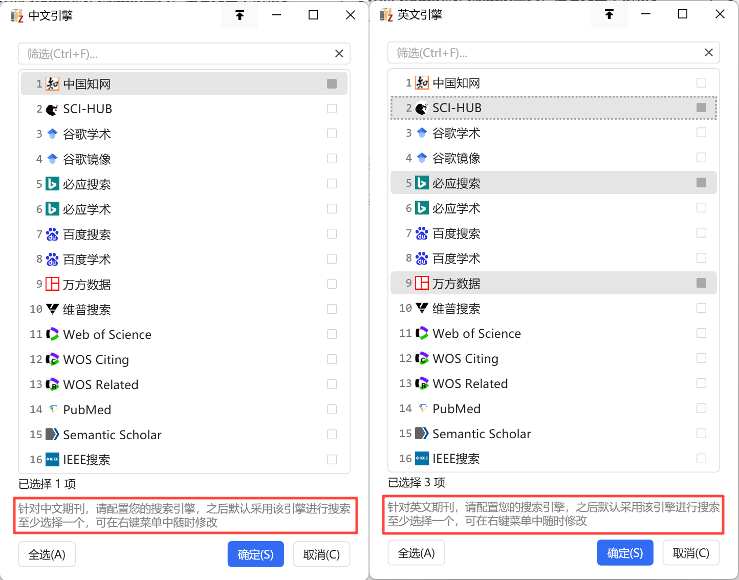Select the 维普搜索 text in the 英文引擎 list
Screen dimensions: 739x580
(x=457, y=309)
